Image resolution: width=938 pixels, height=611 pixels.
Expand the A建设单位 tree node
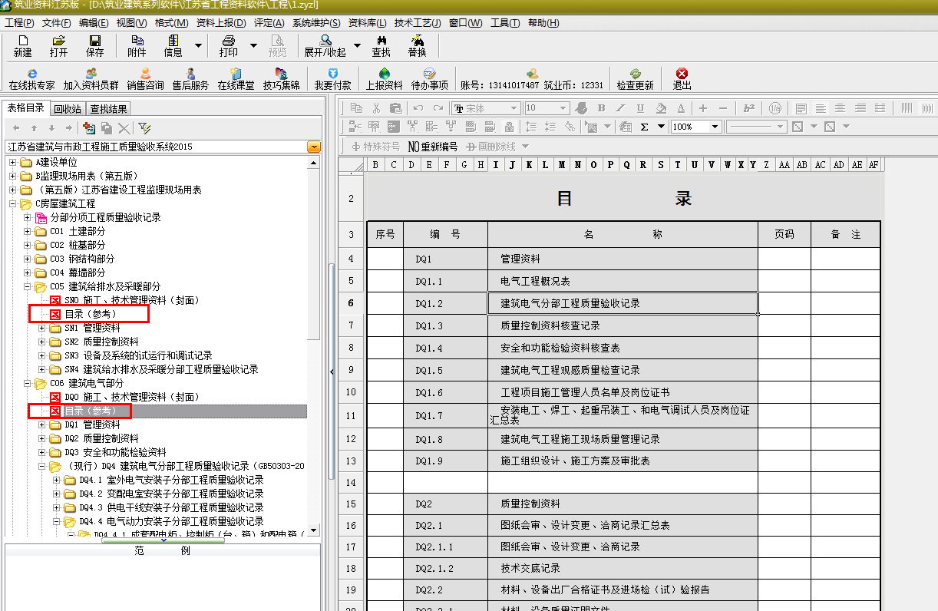coord(13,163)
